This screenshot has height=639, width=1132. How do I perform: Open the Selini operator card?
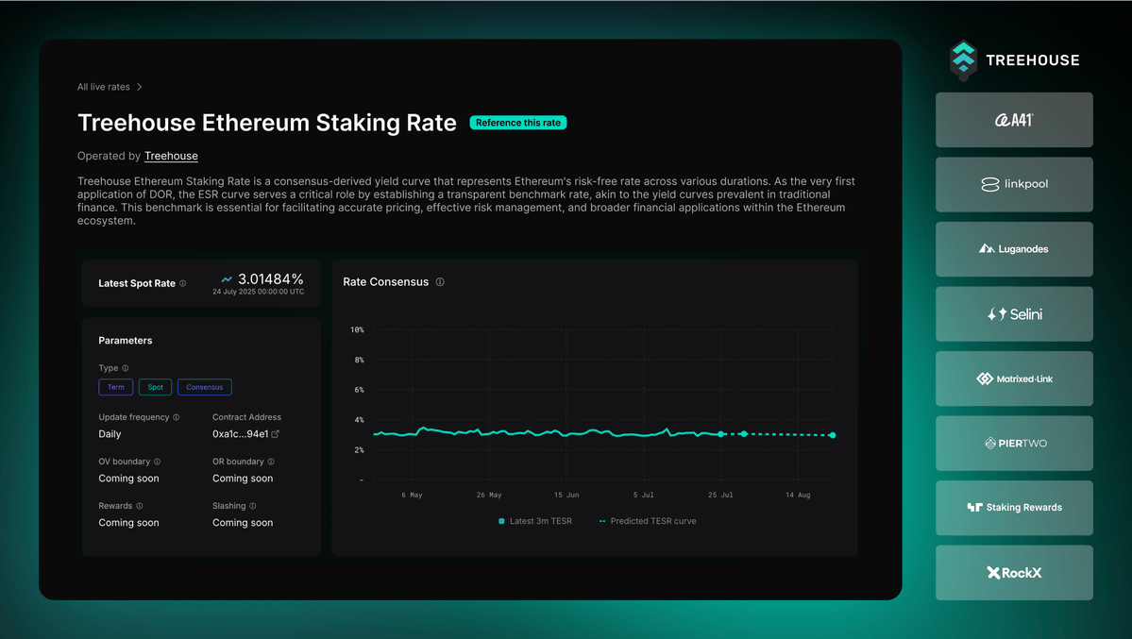1014,314
